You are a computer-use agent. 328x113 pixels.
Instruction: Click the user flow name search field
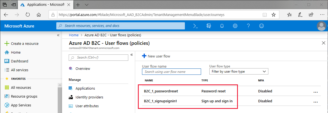[x=171, y=71]
